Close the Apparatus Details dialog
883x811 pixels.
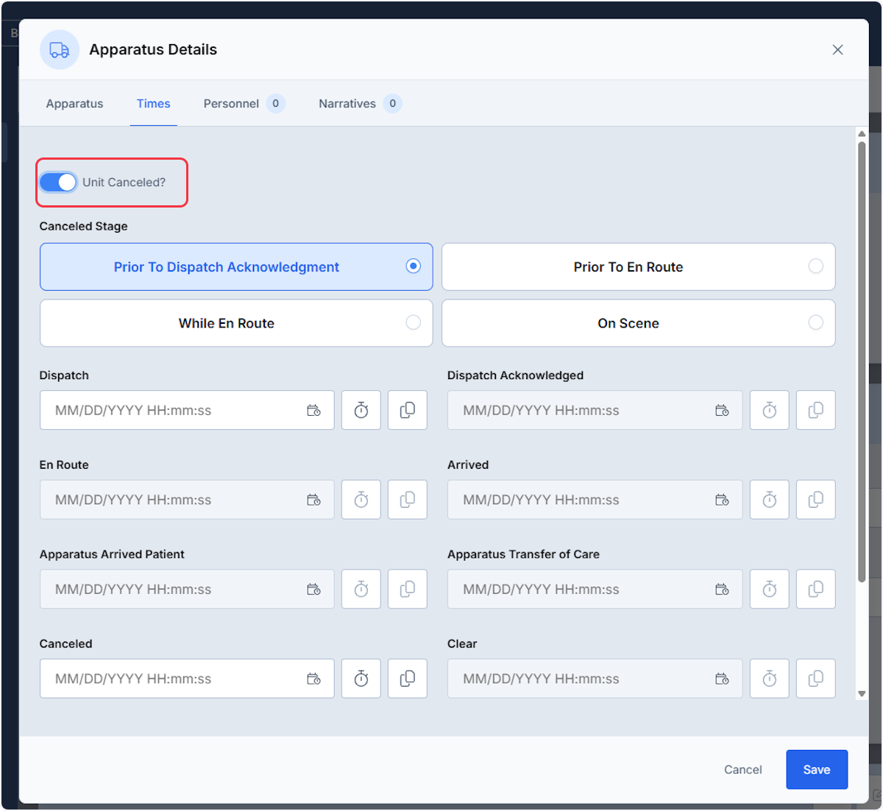click(x=837, y=50)
